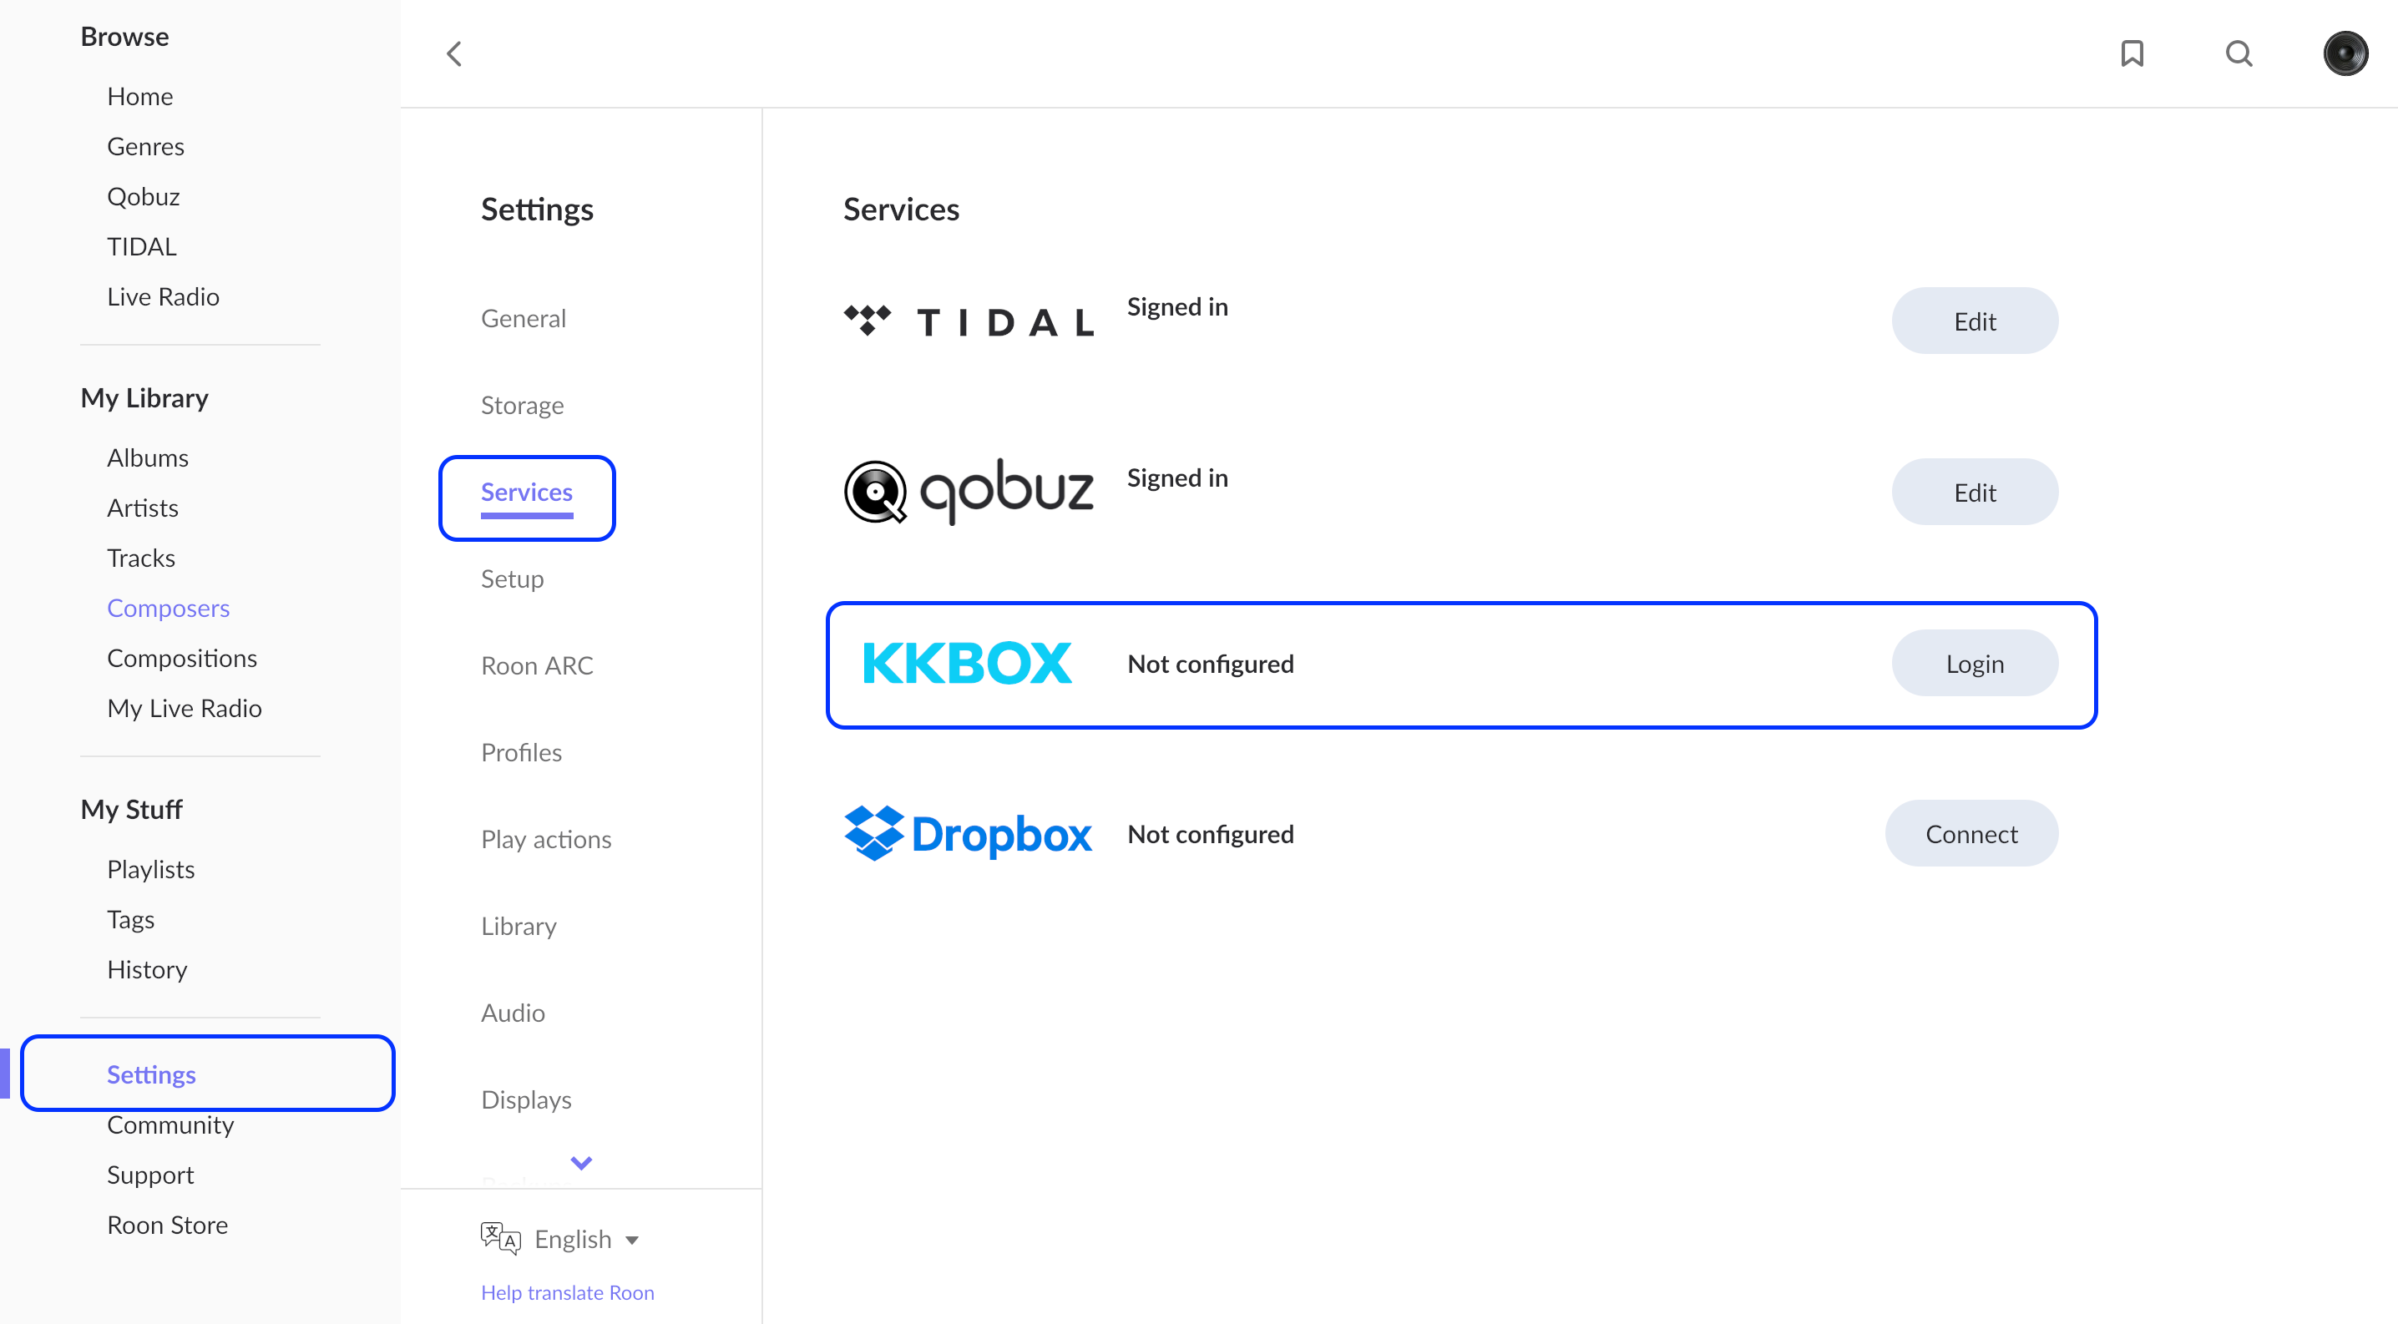Click the Qobuz logo
Image resolution: width=2398 pixels, height=1324 pixels.
pyautogui.click(x=969, y=493)
